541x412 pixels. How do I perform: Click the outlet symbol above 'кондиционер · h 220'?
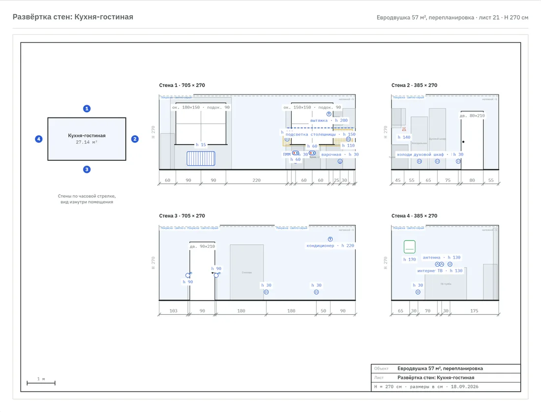[x=330, y=239]
